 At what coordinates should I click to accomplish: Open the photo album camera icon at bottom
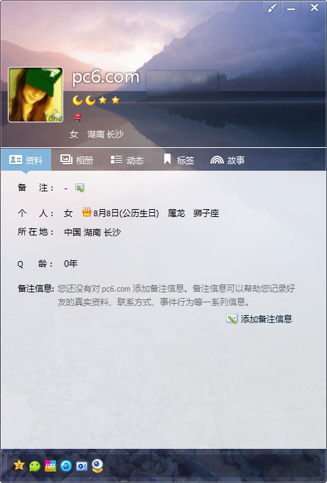click(82, 466)
